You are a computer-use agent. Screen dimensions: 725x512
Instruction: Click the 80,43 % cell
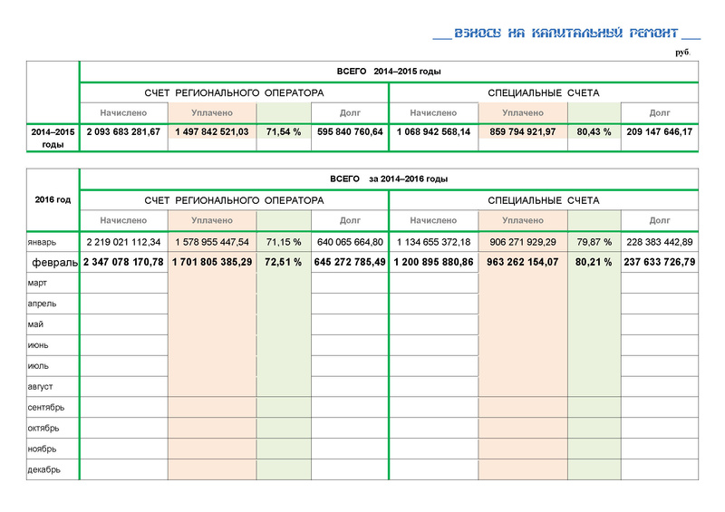click(594, 132)
